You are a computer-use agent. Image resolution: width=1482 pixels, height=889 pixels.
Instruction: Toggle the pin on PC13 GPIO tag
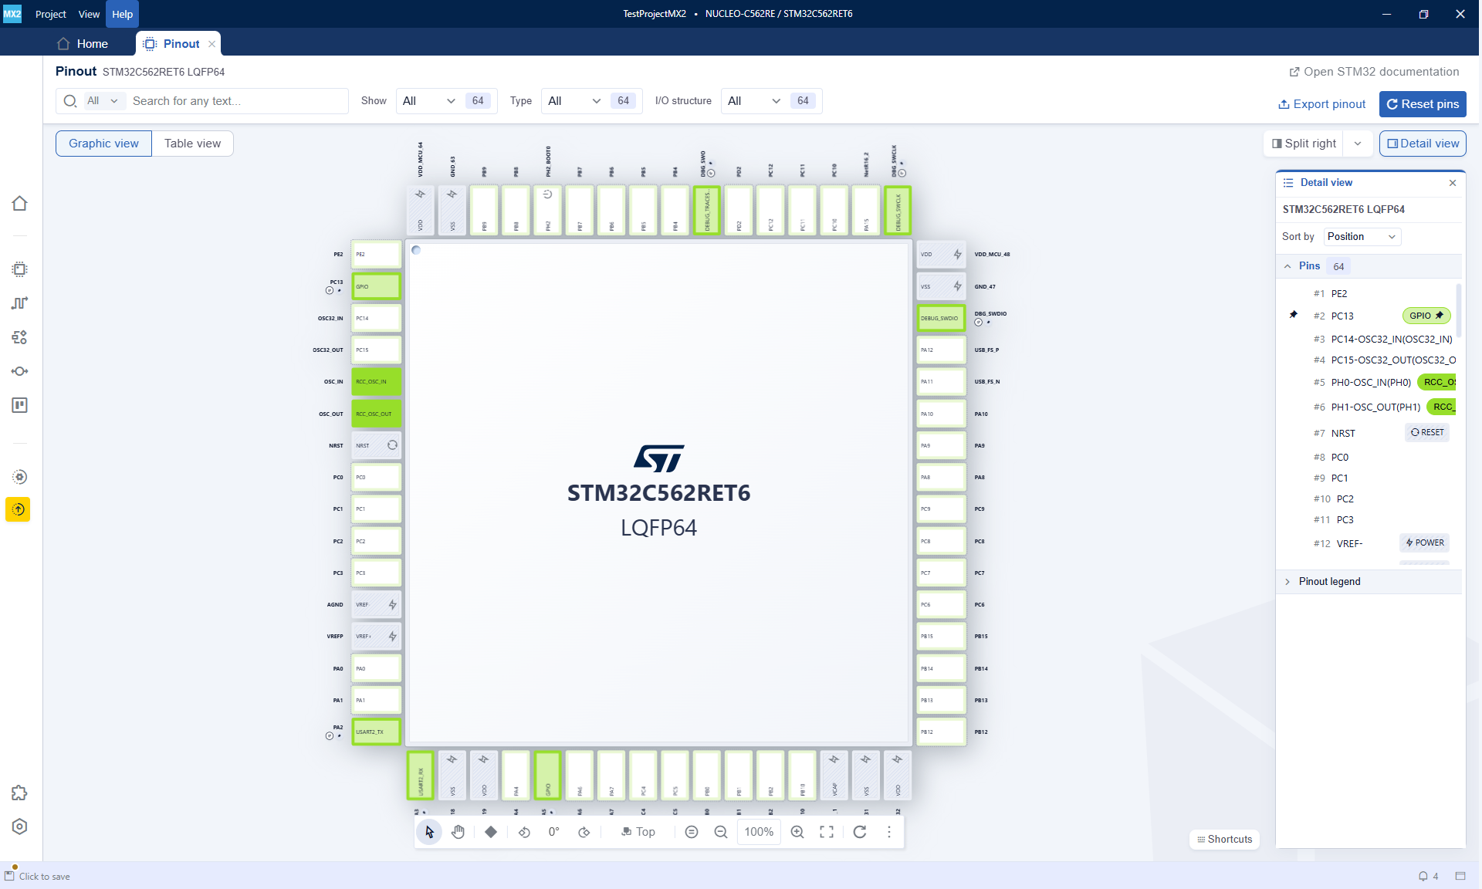pyautogui.click(x=1439, y=316)
